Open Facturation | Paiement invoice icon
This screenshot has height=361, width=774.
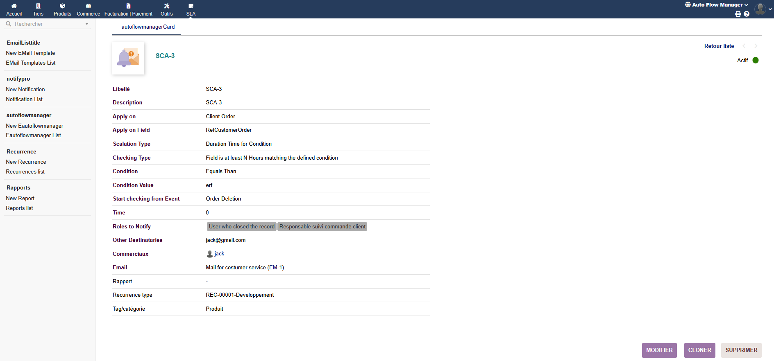point(128,6)
